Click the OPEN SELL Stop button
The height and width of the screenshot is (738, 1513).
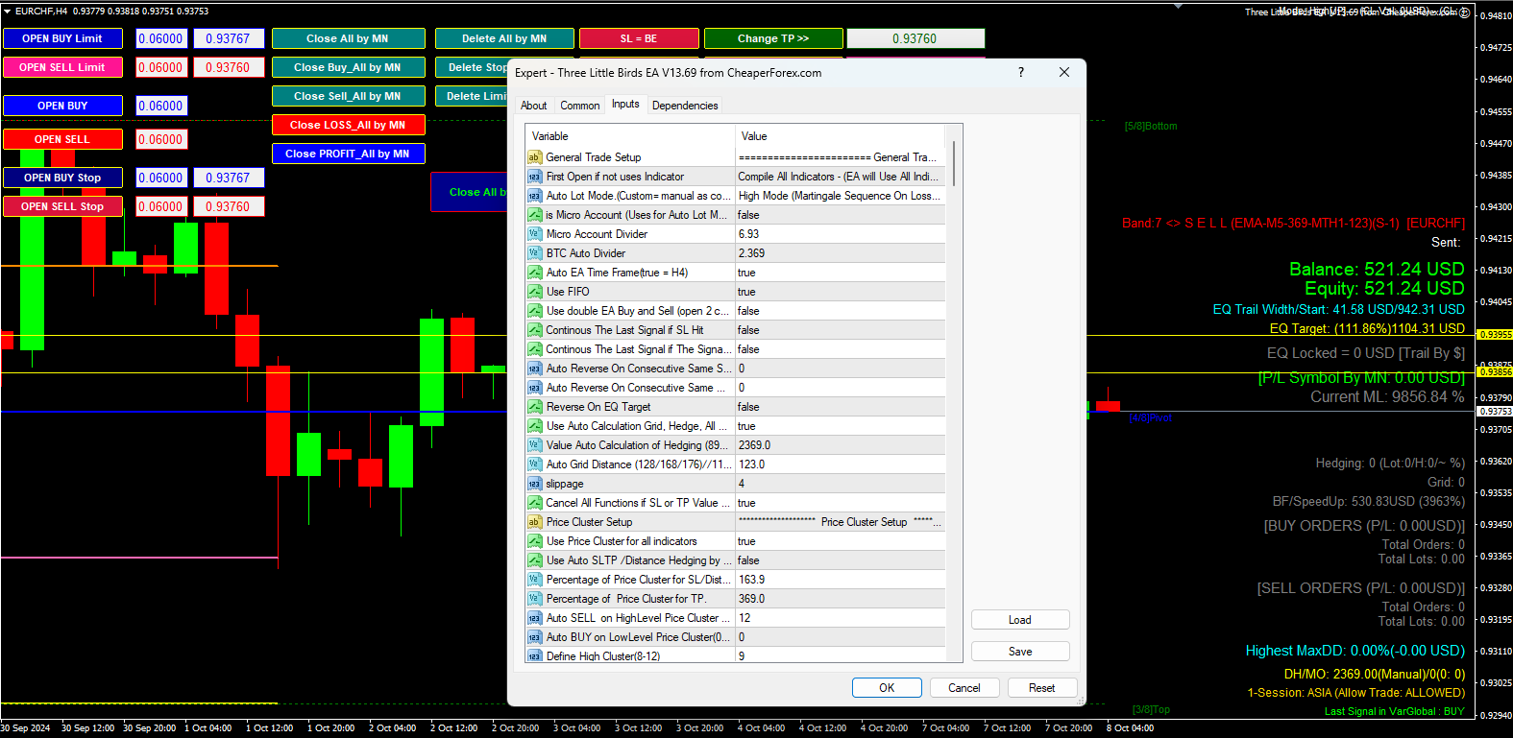click(x=62, y=206)
